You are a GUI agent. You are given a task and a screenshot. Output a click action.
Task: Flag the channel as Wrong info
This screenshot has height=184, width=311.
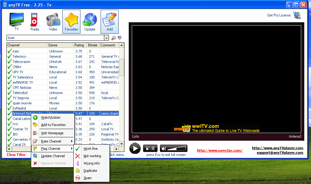(92, 163)
